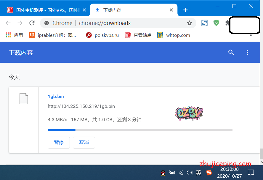Open the Windows notification center icon
The image size is (263, 180).
[251, 173]
